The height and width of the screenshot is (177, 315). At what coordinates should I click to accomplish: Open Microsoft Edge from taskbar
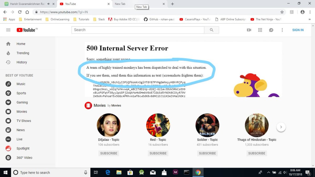tap(108, 173)
